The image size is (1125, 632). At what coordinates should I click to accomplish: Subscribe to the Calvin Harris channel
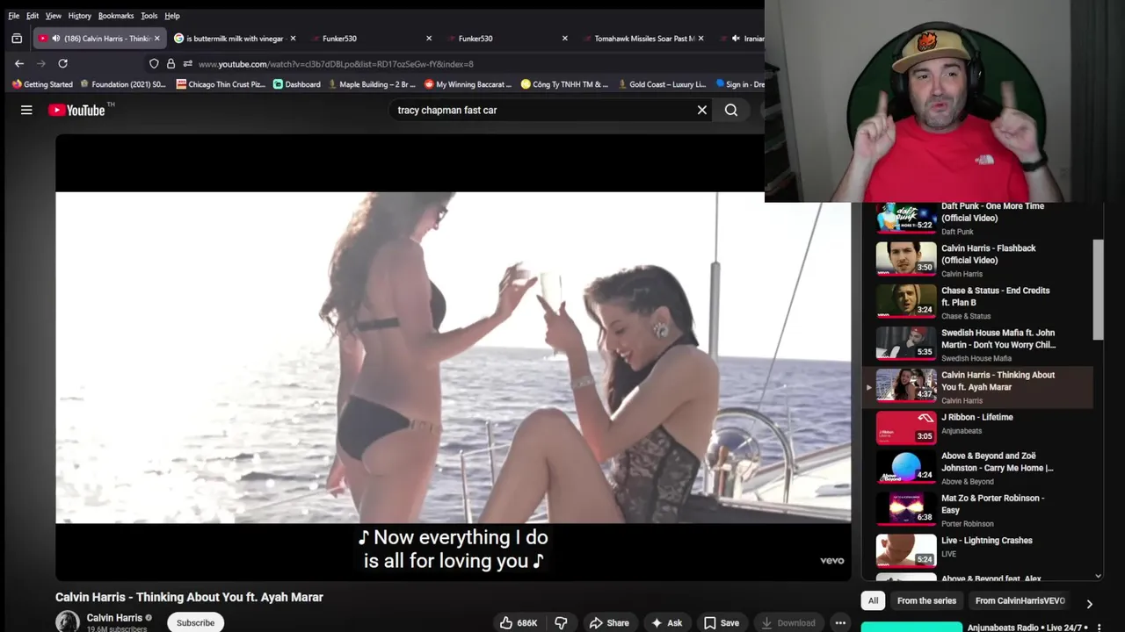tap(195, 622)
